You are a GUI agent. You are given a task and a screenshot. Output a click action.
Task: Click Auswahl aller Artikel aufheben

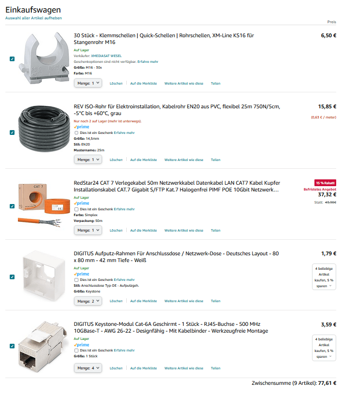[x=33, y=18]
